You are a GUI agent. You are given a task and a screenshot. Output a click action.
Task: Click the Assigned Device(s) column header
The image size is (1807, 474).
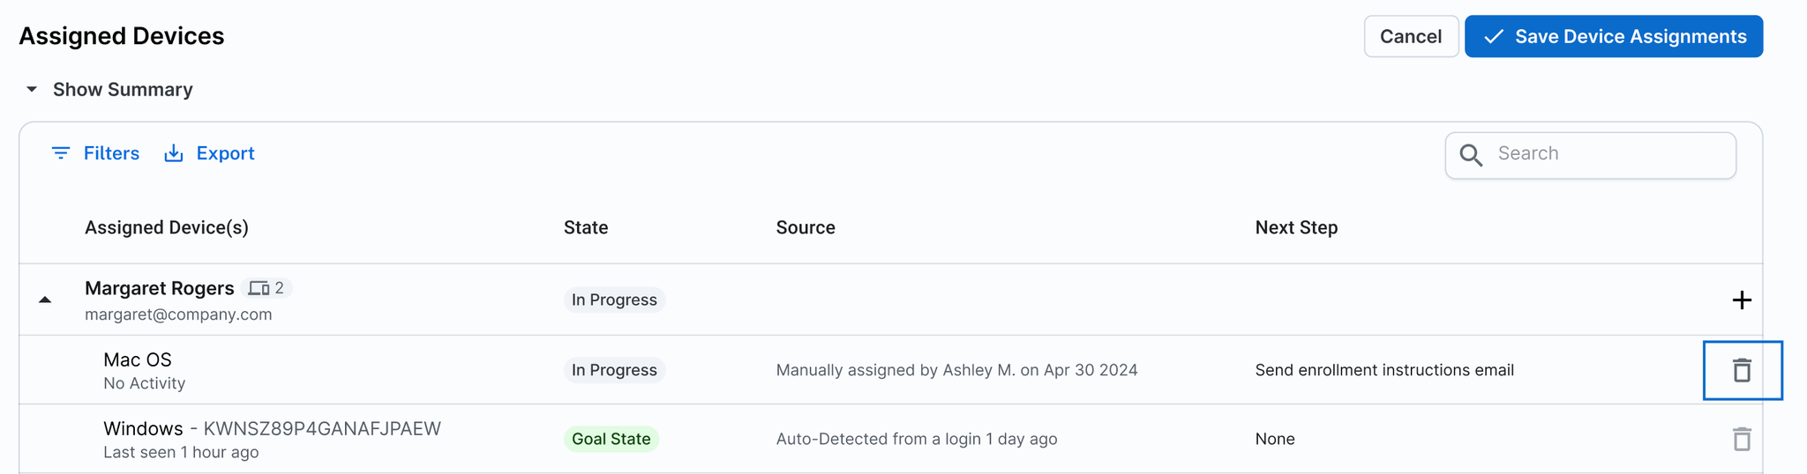(x=167, y=227)
